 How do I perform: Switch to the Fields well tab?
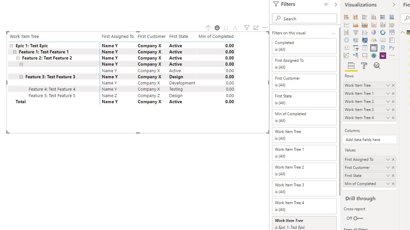(351, 66)
